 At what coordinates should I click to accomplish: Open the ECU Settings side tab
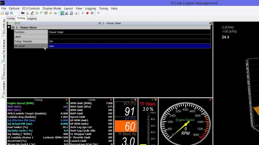(x=3, y=28)
